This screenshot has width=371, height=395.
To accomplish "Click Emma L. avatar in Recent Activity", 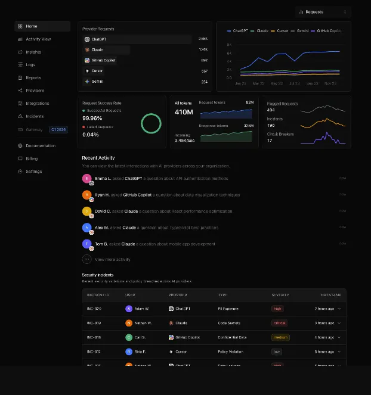I will 86,179.
